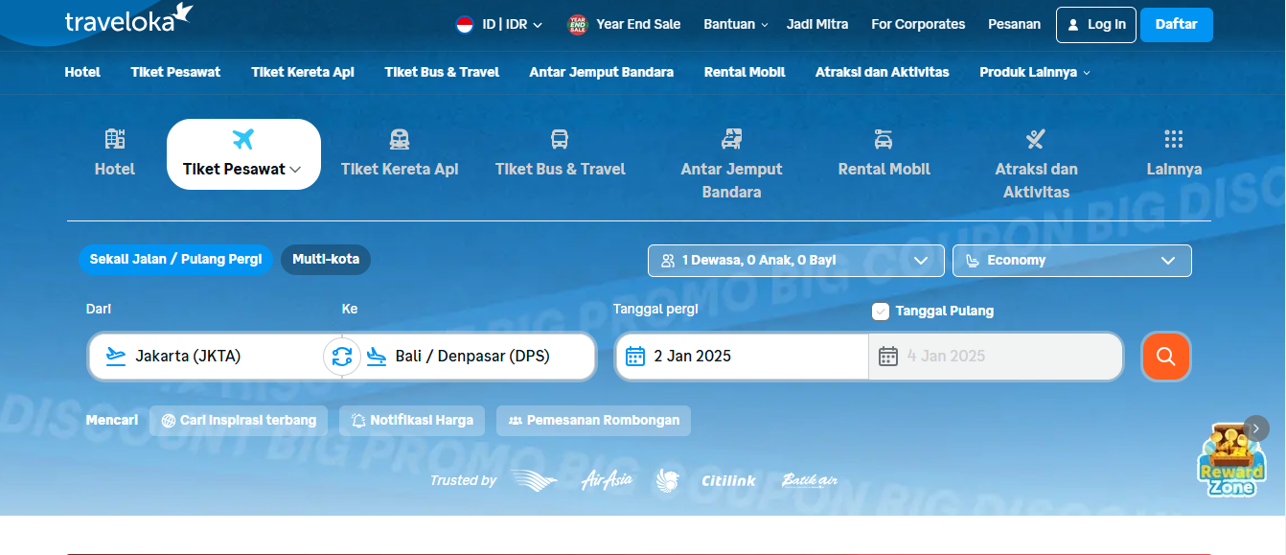Open Hotel in the top navigation
Screen dimensions: 1286x555
(82, 72)
